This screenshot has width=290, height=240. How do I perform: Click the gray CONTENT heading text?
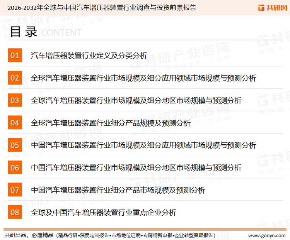pos(61,33)
